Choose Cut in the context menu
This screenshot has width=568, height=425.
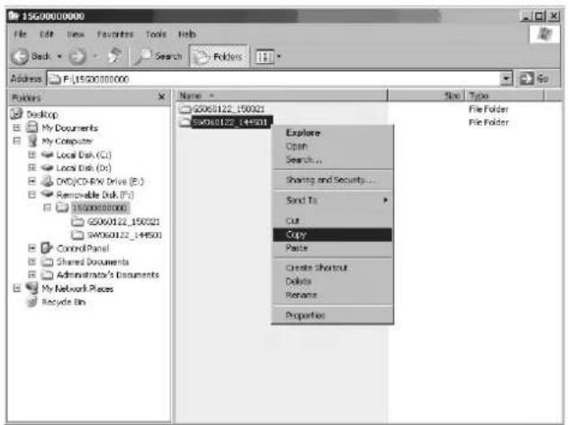click(332, 221)
